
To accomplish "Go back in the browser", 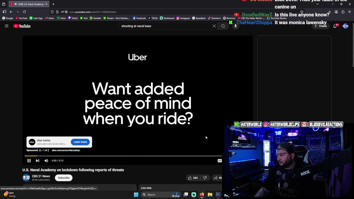I will tap(11, 12).
